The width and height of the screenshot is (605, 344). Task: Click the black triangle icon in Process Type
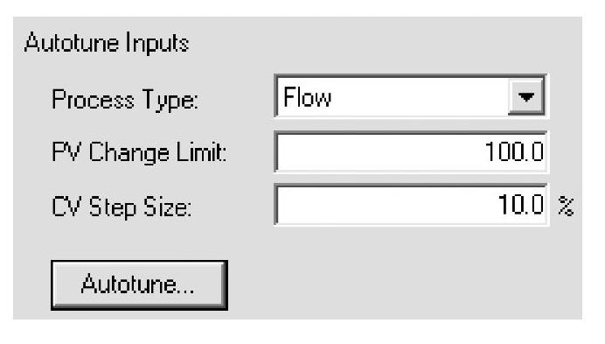coord(526,96)
